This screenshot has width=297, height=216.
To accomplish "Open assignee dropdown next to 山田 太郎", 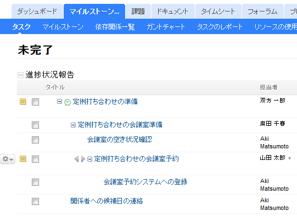I will 289,158.
